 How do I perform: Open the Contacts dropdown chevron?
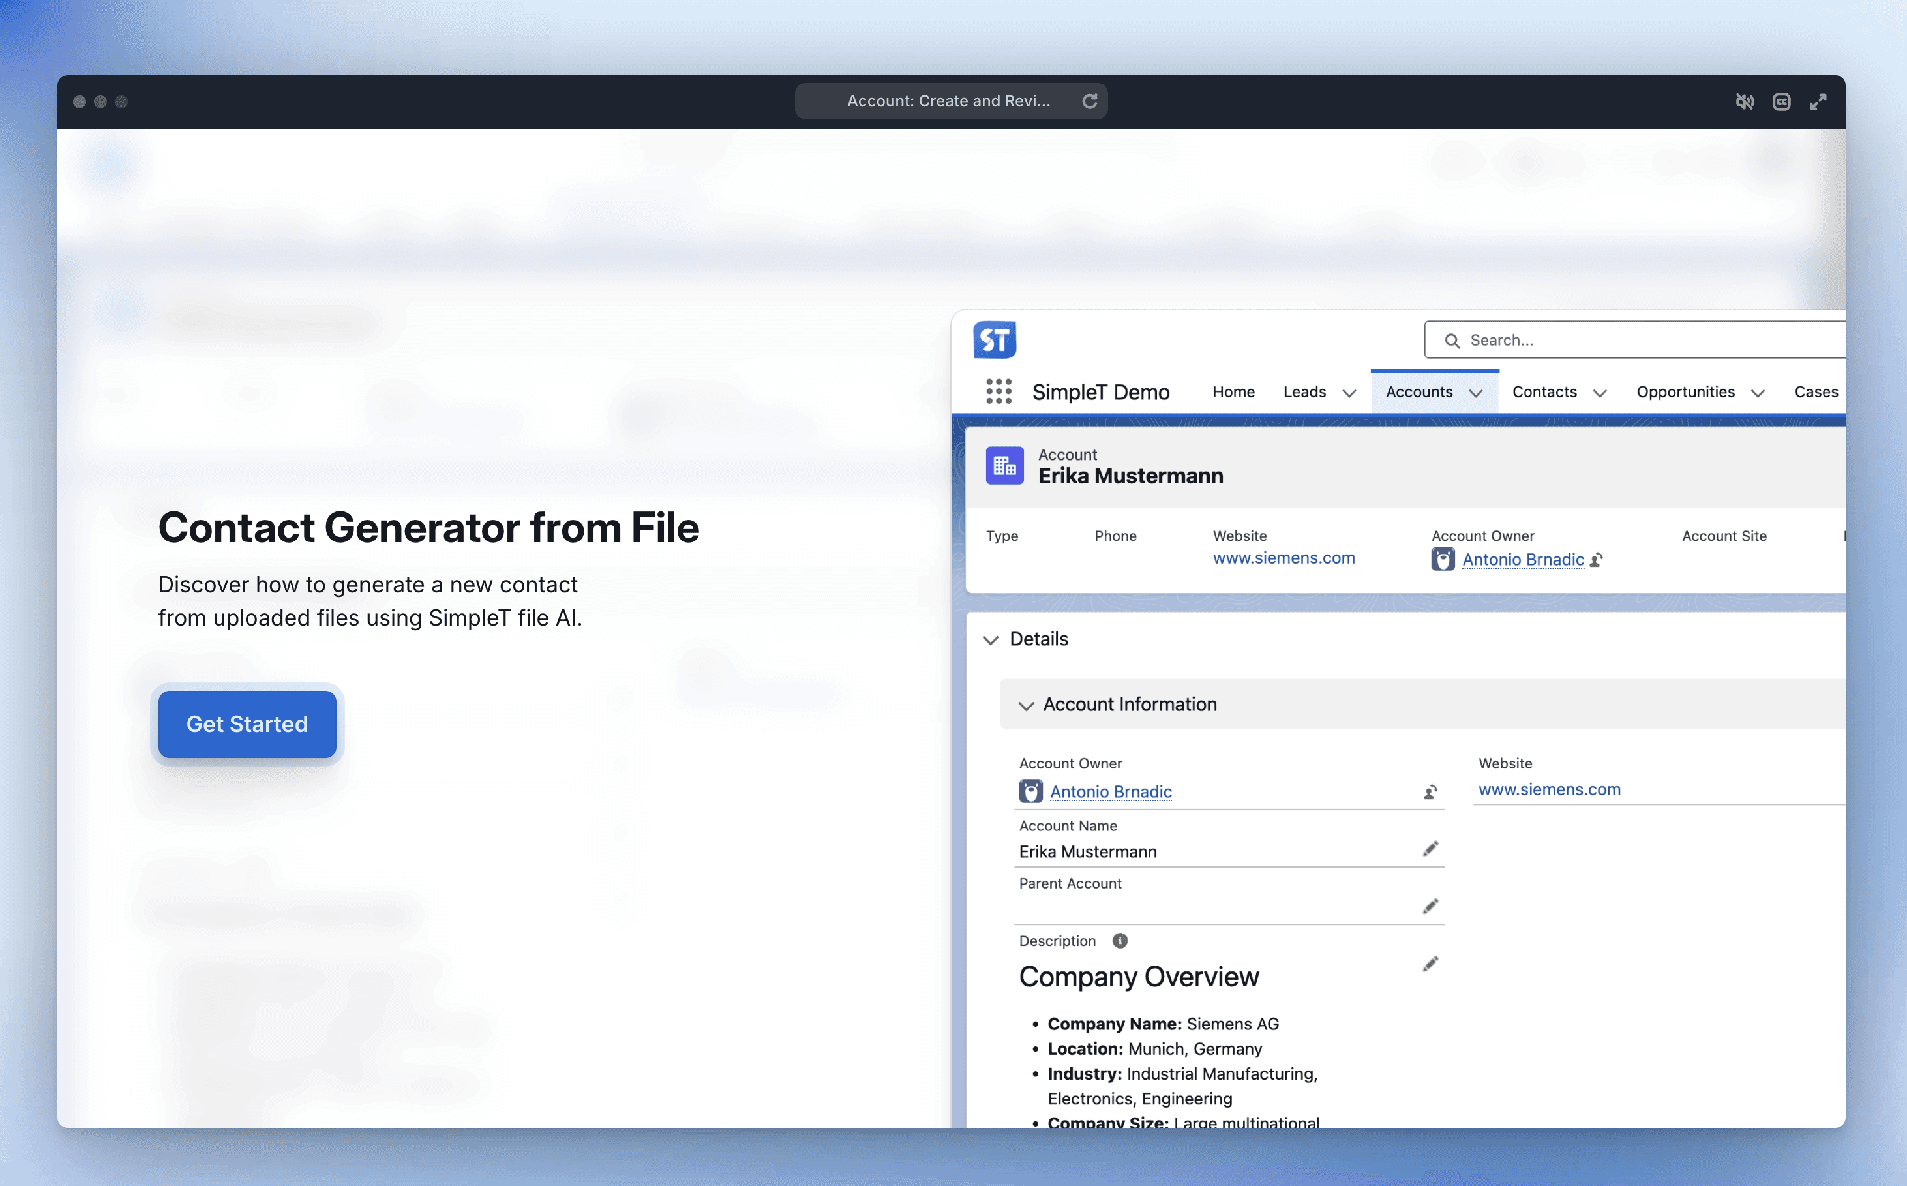(x=1600, y=393)
